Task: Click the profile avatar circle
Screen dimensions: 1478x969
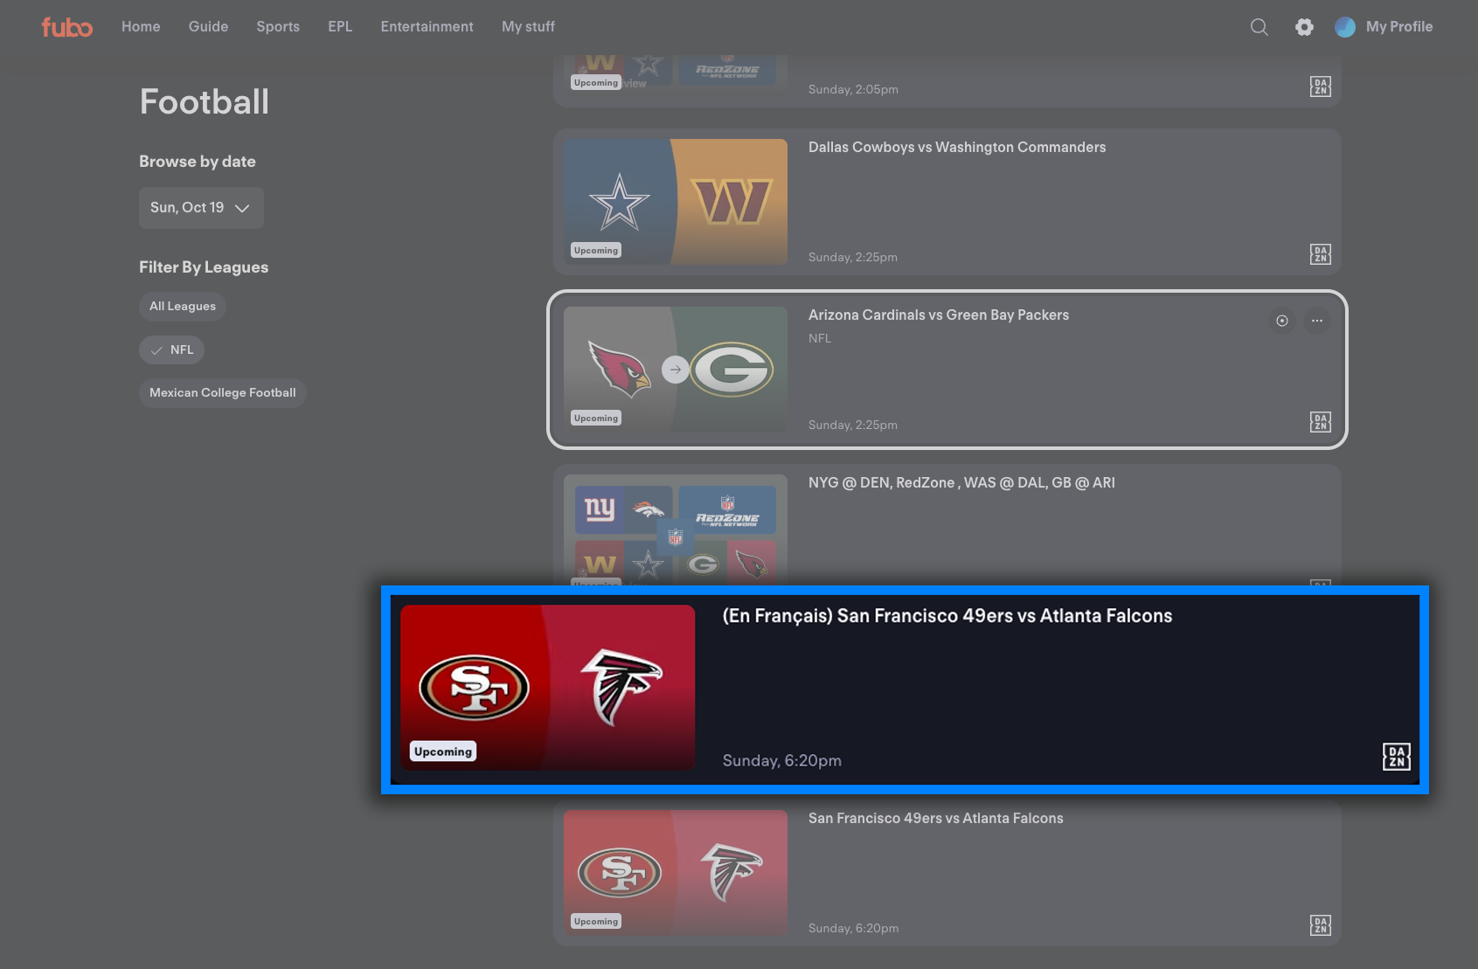Action: click(x=1345, y=27)
